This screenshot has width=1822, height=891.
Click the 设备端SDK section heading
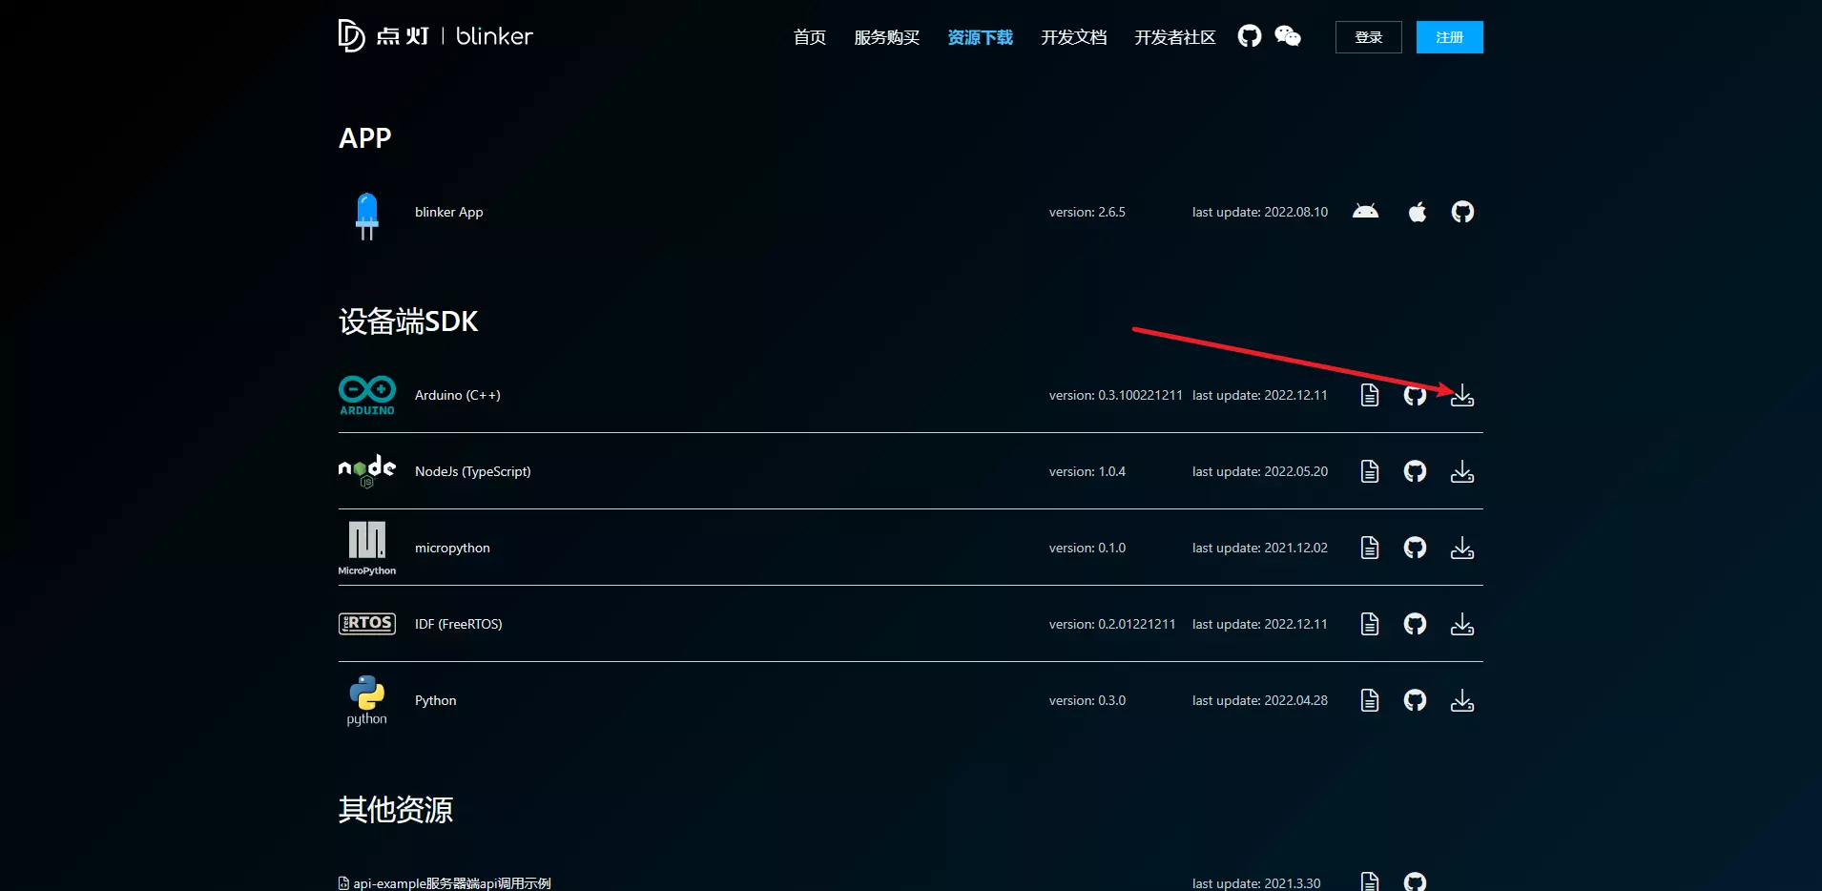[408, 321]
